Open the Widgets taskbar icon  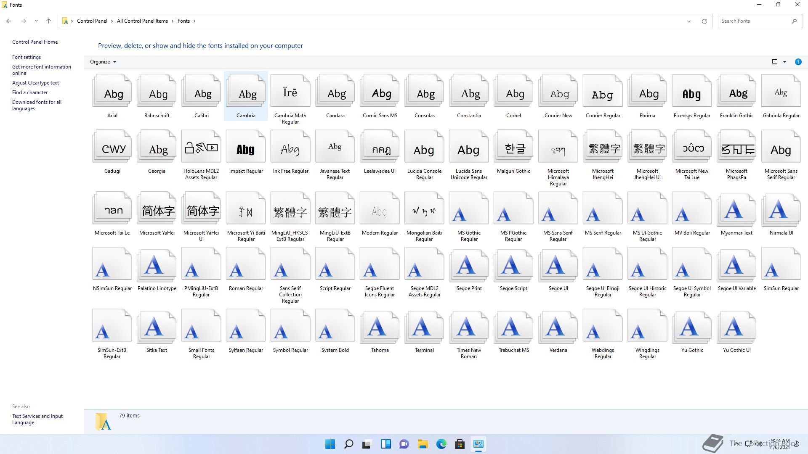[386, 444]
